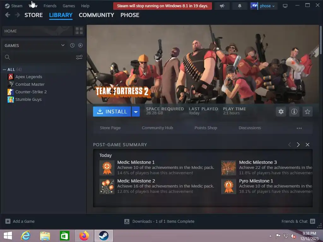Open the announcements megaphone icon
This screenshot has width=323, height=242.
(x=222, y=6)
